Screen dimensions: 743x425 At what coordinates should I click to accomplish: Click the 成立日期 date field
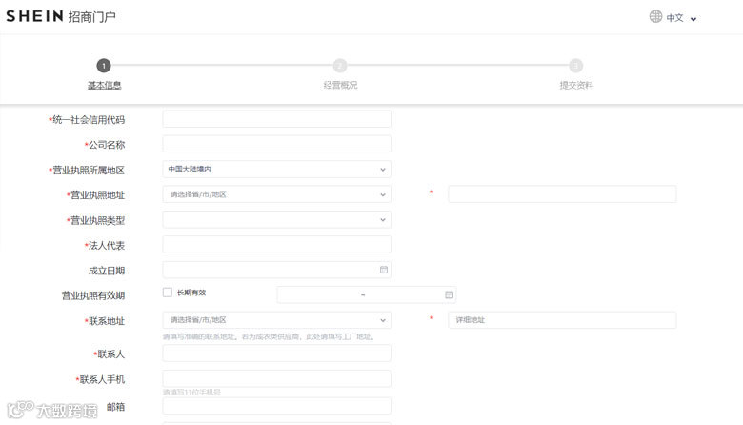[277, 270]
